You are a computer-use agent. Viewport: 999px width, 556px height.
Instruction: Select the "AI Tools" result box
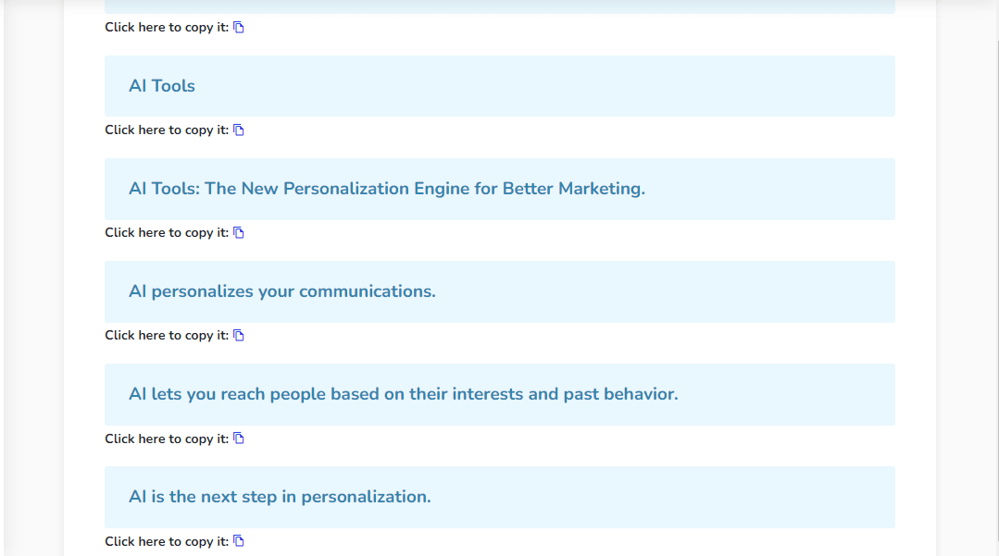(500, 86)
